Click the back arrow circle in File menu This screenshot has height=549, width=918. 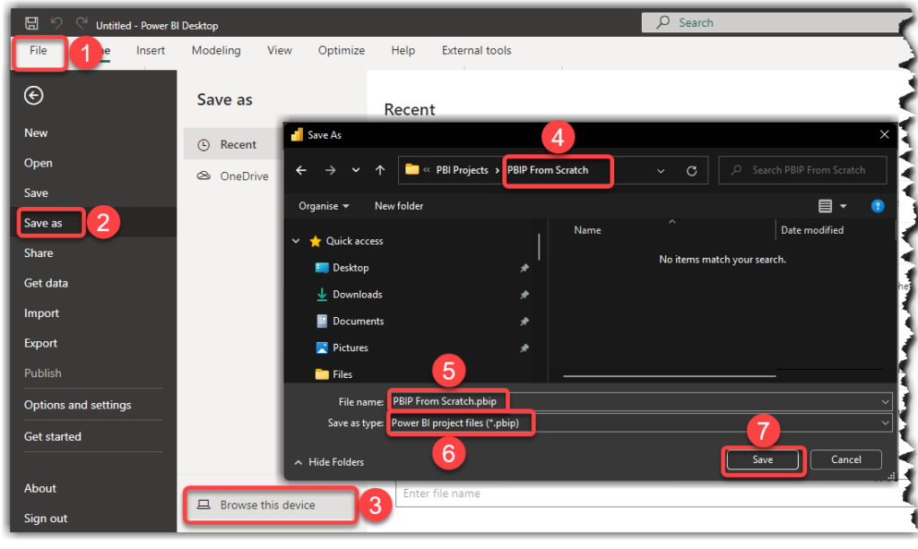pyautogui.click(x=33, y=95)
